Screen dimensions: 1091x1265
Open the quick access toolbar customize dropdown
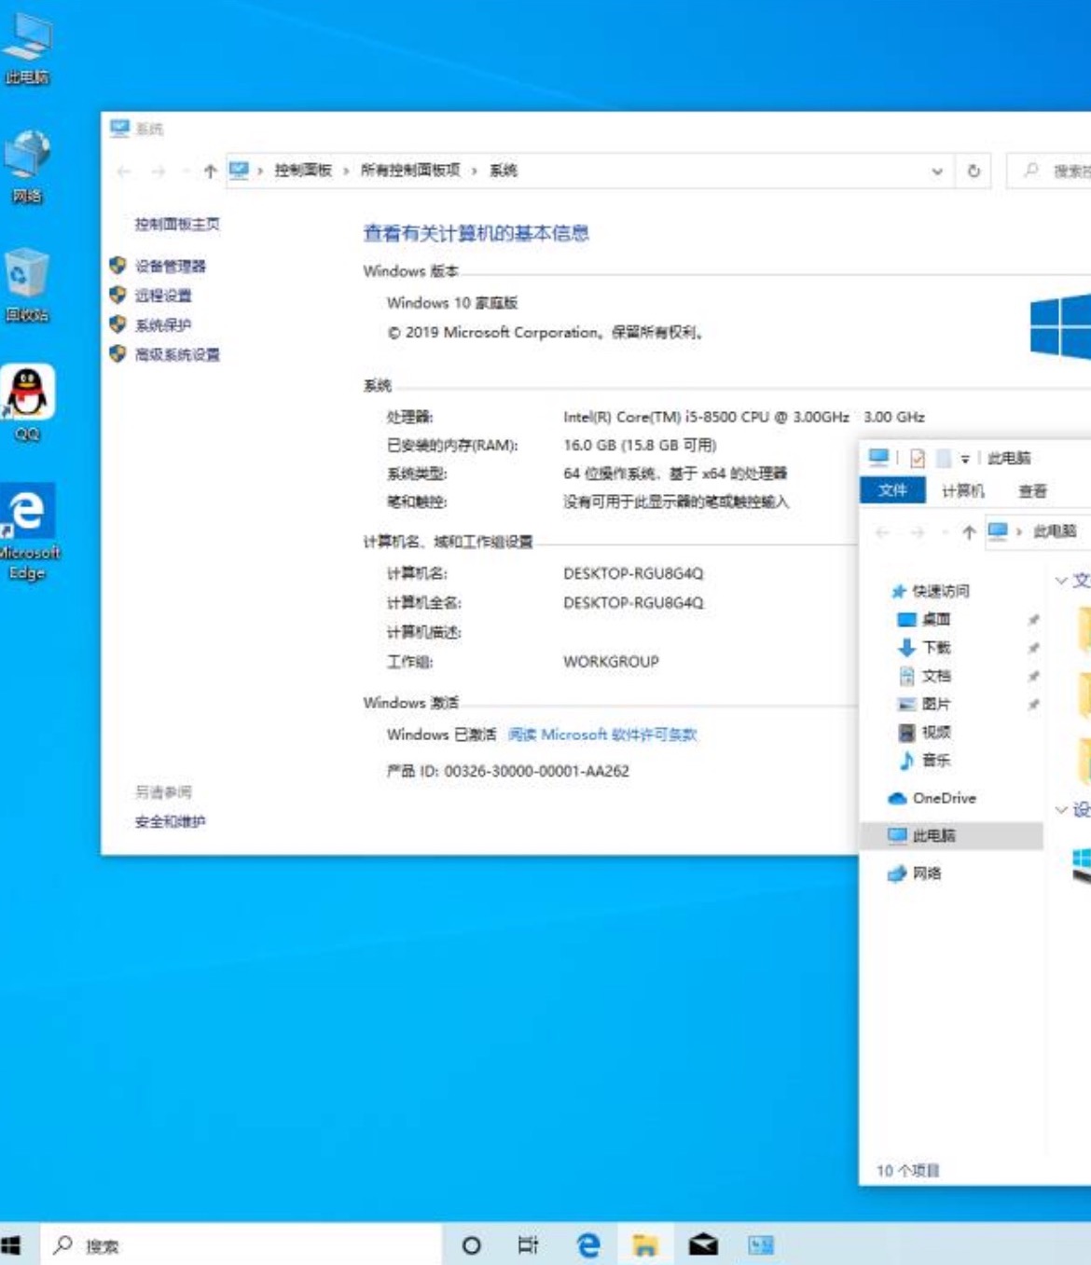[x=965, y=459]
